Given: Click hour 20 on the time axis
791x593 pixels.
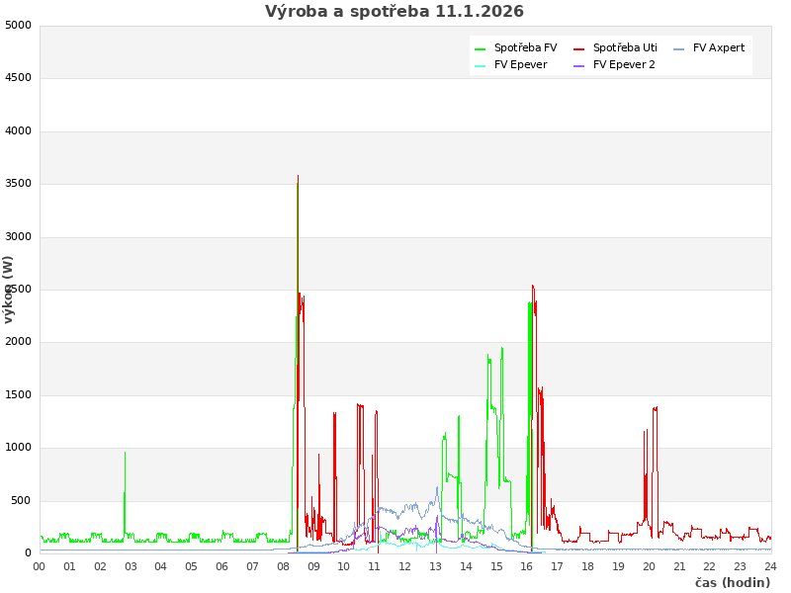Looking at the screenshot, I should [649, 566].
